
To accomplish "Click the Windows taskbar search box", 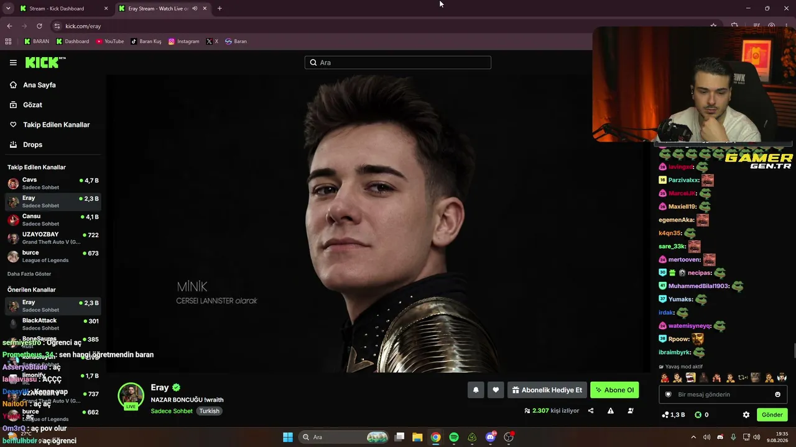I will [x=344, y=437].
